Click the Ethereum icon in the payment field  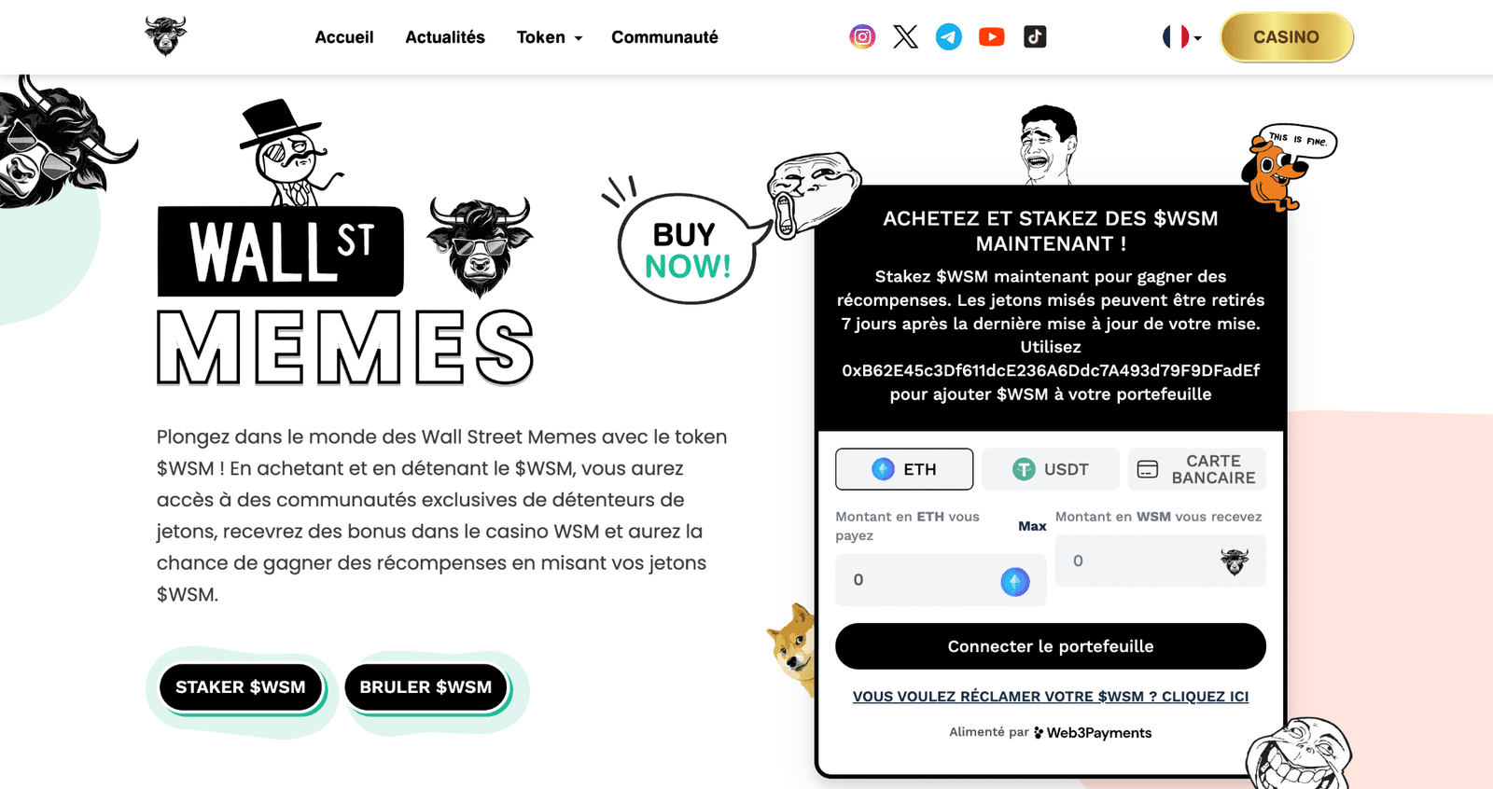[x=1015, y=582]
